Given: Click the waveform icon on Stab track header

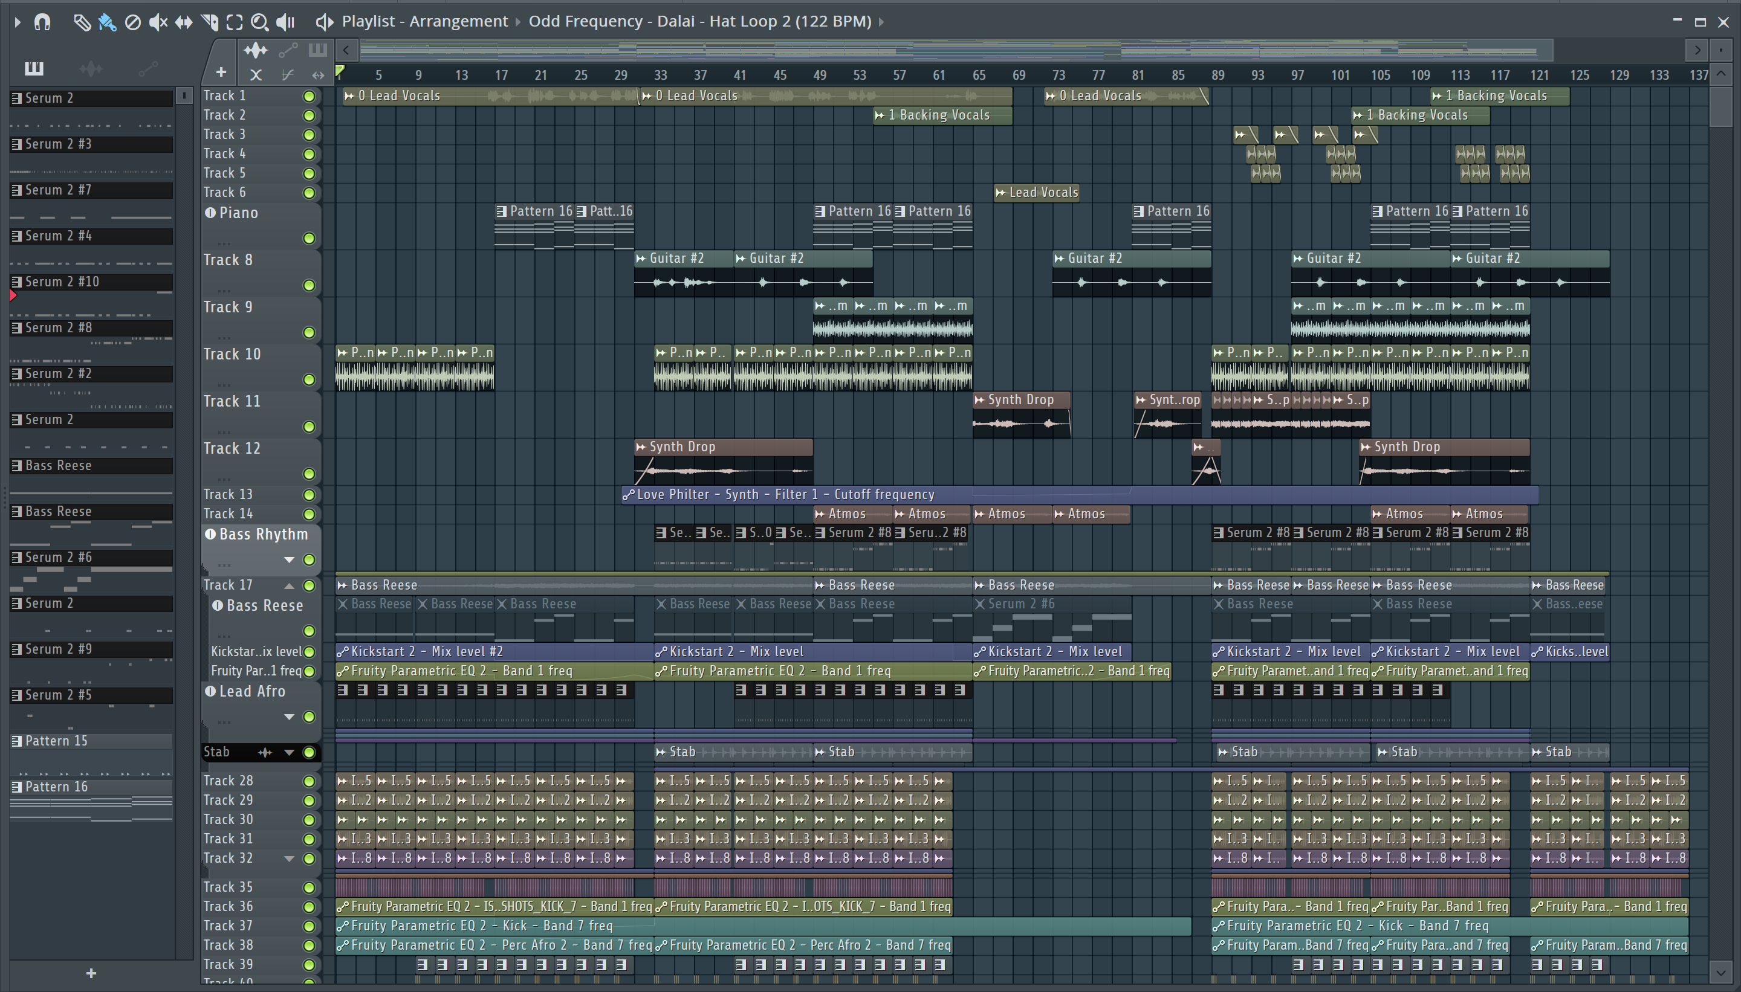Looking at the screenshot, I should pyautogui.click(x=265, y=752).
